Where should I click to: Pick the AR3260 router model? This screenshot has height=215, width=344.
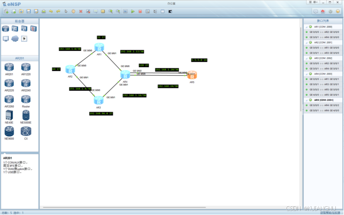coord(9,101)
